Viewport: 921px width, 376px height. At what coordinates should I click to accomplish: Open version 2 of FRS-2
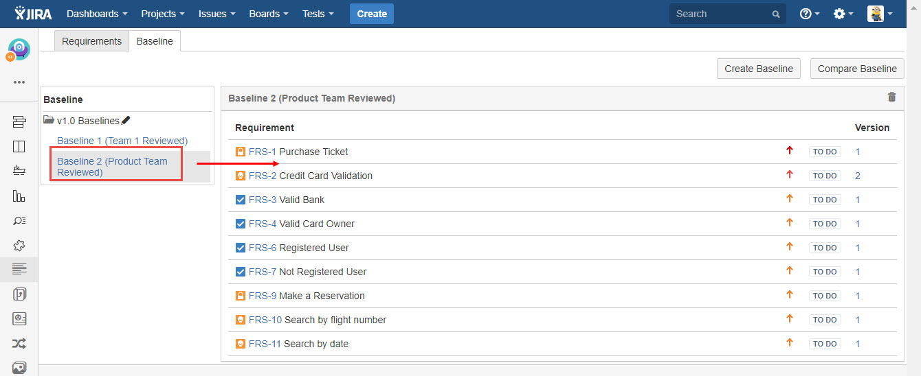[858, 176]
